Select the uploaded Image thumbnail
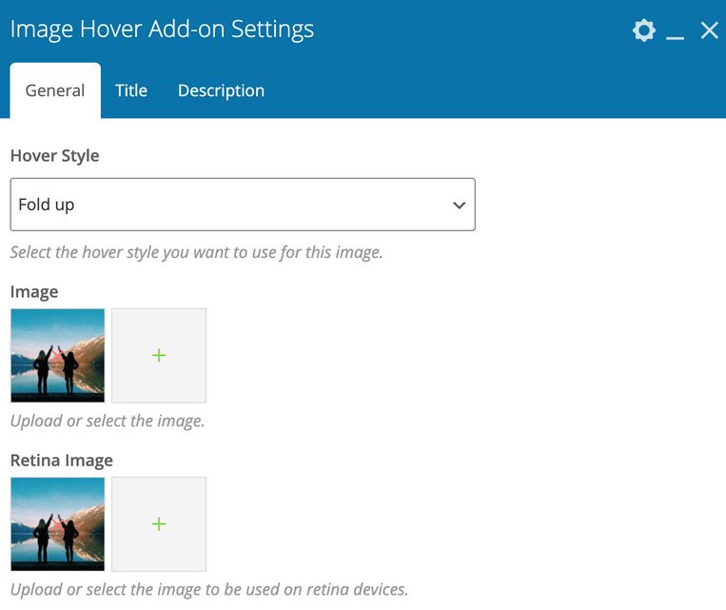Image resolution: width=726 pixels, height=610 pixels. click(58, 356)
